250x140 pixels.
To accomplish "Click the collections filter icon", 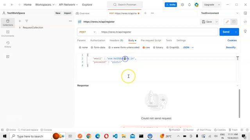I will point(27,21).
